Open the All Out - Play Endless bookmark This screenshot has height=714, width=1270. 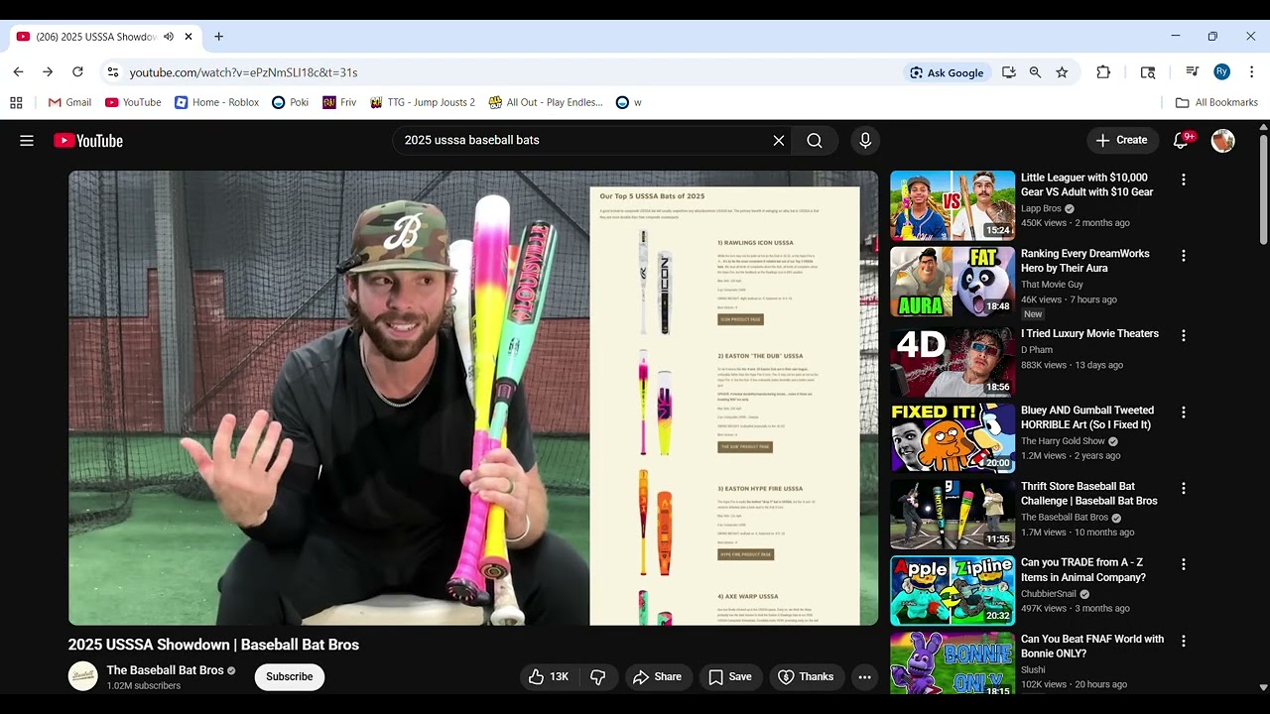click(545, 102)
